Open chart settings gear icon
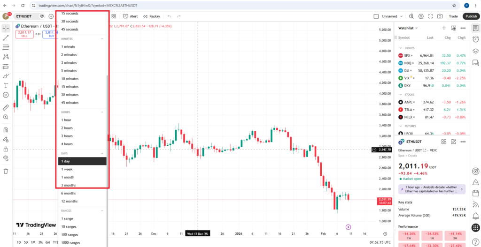This screenshot has width=481, height=247. point(420,16)
